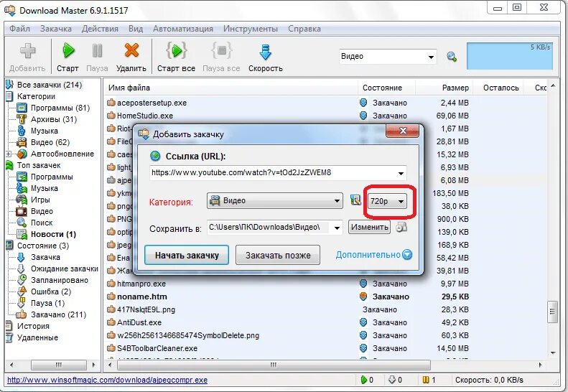Select Пауза (1) state in the sidebar
This screenshot has height=392, width=568.
[x=47, y=303]
